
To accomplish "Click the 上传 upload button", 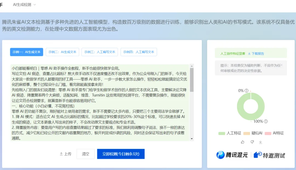I will (x=66, y=154).
